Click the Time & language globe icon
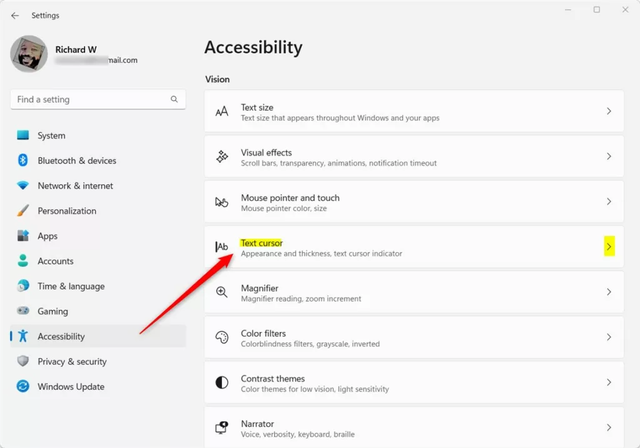This screenshot has width=640, height=448. click(23, 286)
